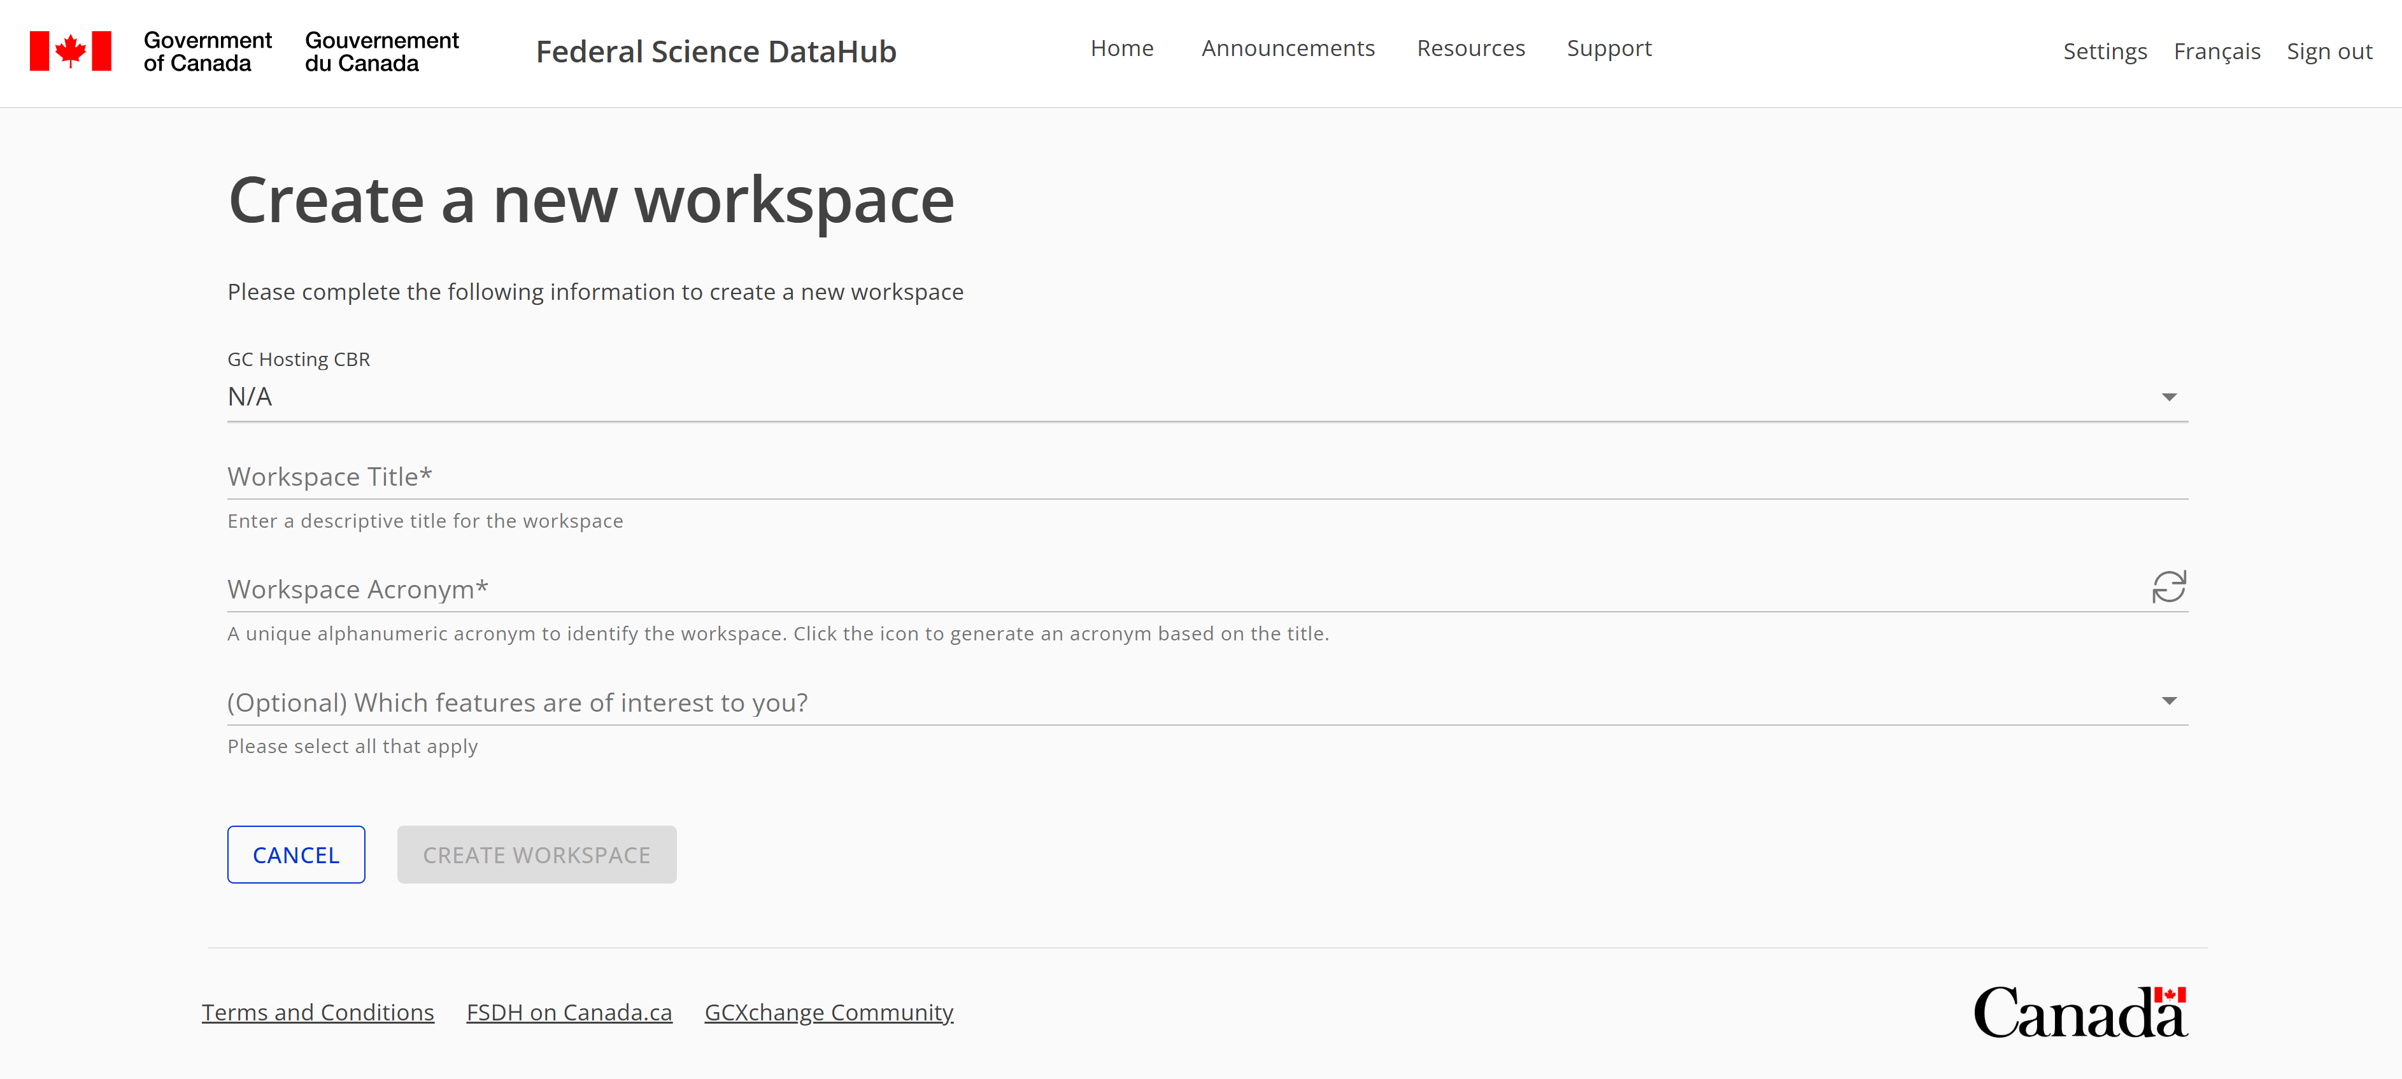
Task: Open the Settings page
Action: click(x=2105, y=52)
